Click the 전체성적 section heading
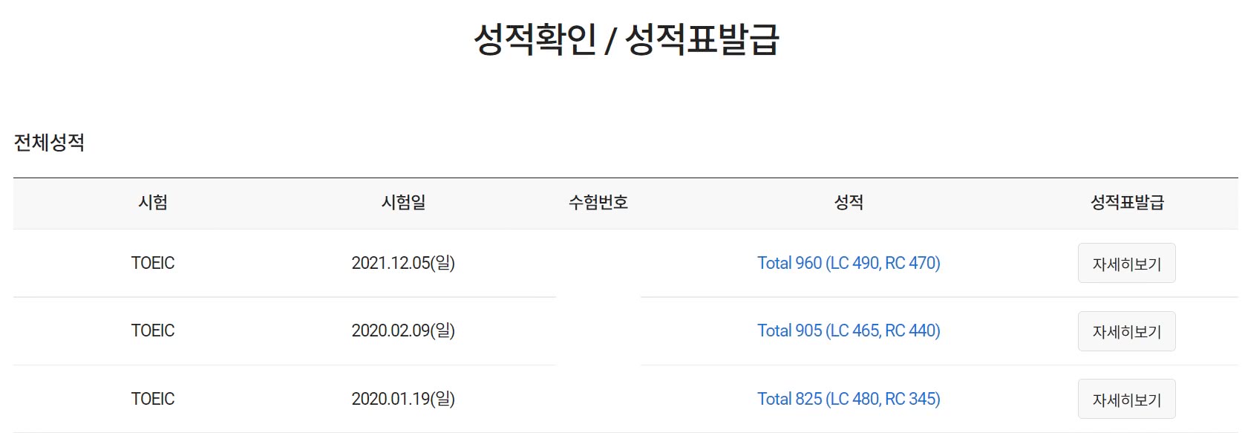 click(49, 143)
